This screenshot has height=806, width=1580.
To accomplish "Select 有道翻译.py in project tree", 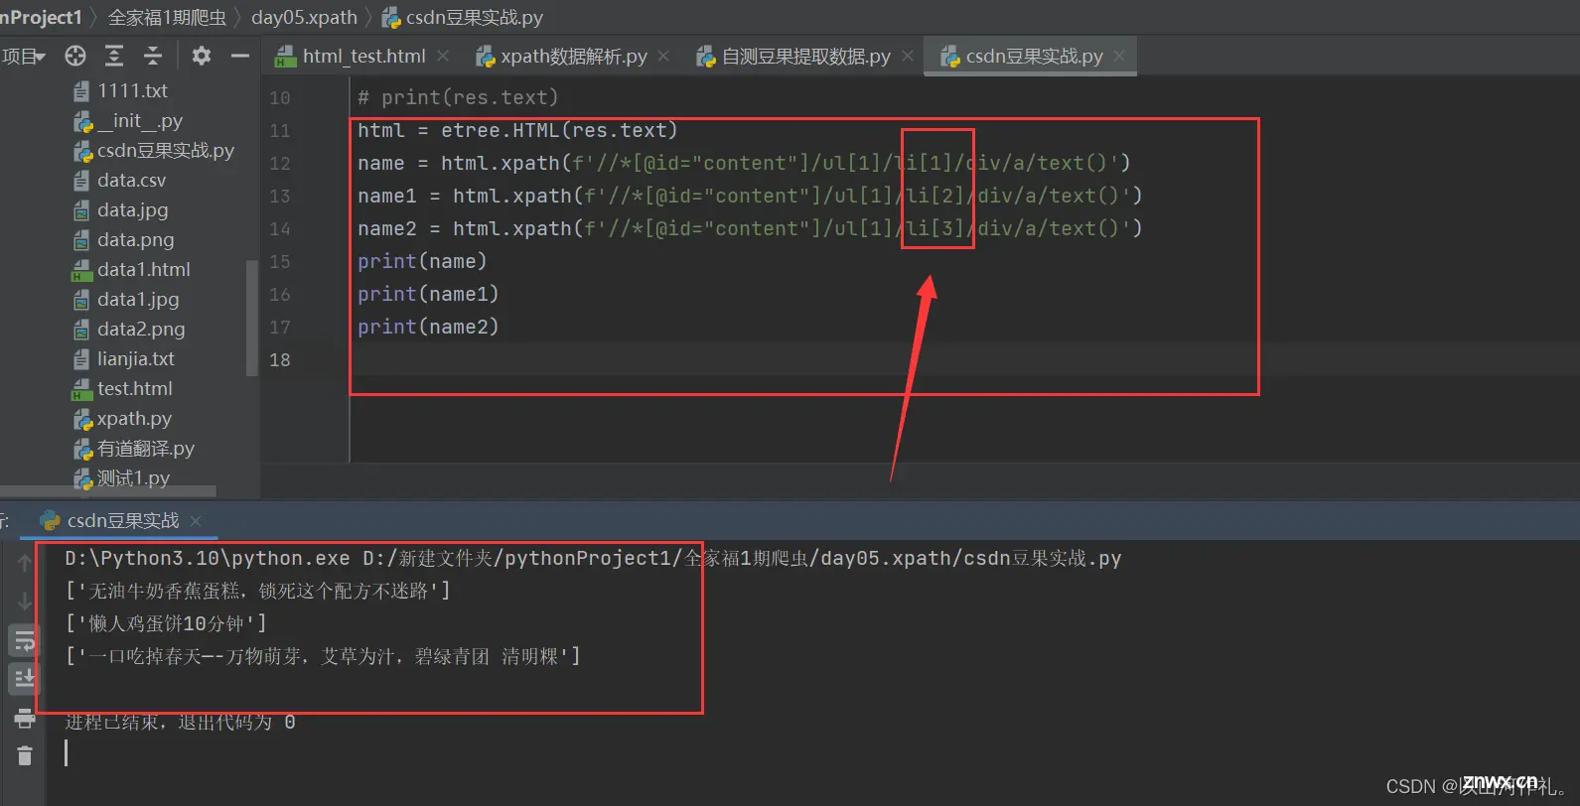I will click(146, 449).
